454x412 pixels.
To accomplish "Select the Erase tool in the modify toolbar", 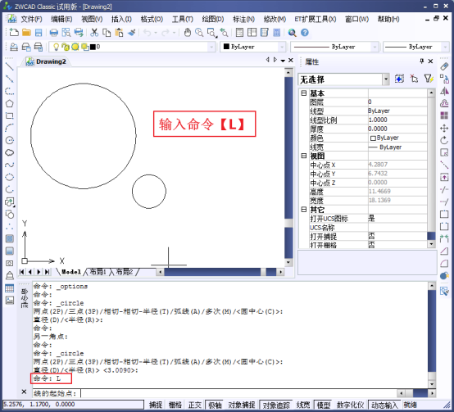I will click(444, 66).
